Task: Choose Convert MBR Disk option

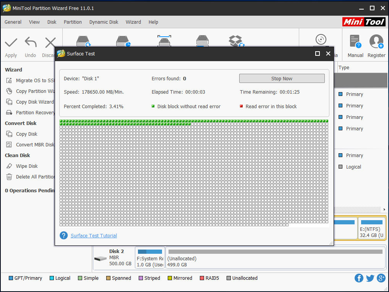Action: pos(34,144)
